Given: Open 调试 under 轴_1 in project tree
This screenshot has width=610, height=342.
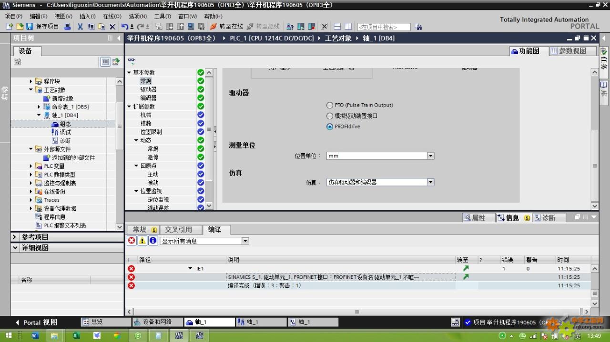Looking at the screenshot, I should point(65,132).
